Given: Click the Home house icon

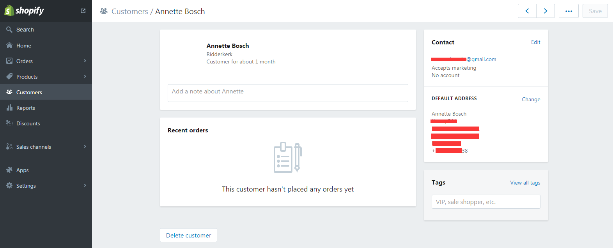Looking at the screenshot, I should (9, 46).
